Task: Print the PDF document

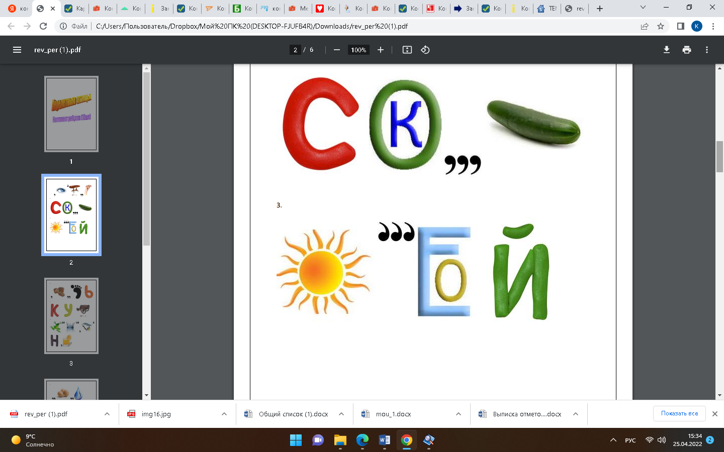Action: (687, 50)
